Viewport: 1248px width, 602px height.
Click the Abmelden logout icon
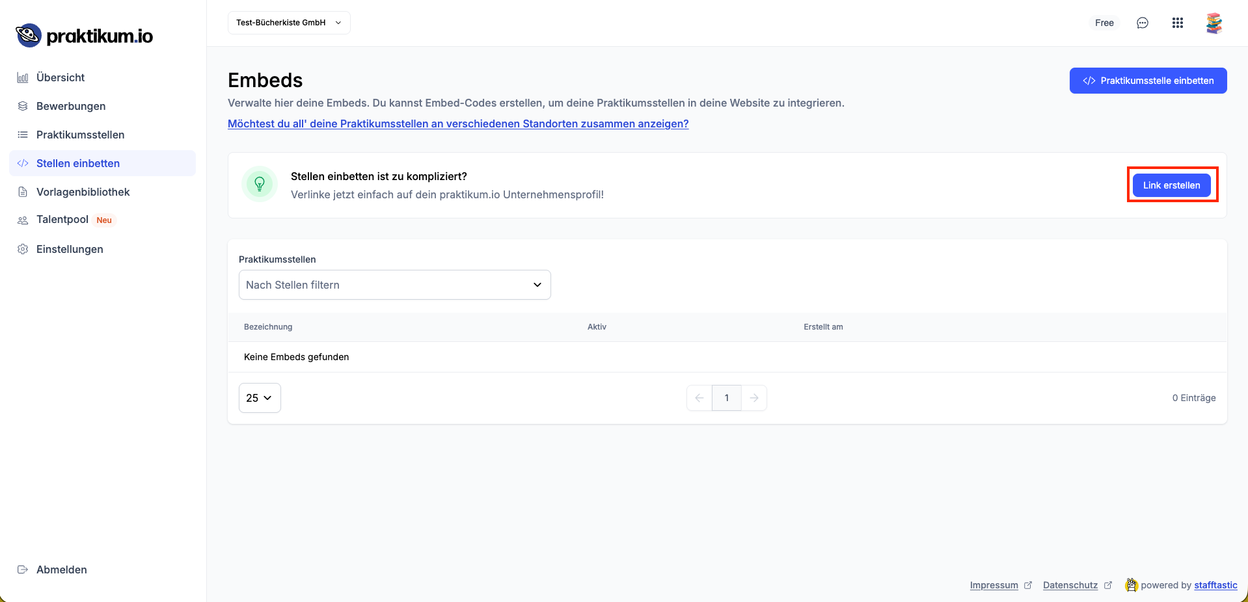click(23, 569)
